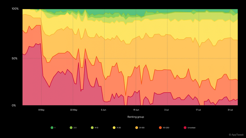
Task: Click the pink Unranked area in the chart
Action: pos(29,78)
